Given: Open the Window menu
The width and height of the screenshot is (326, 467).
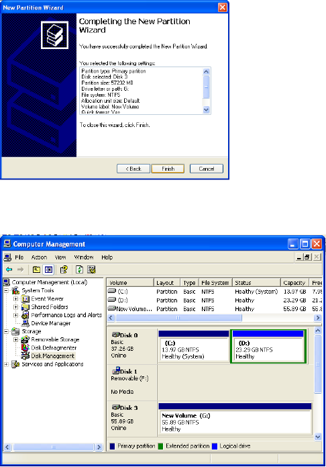Looking at the screenshot, I should [x=84, y=257].
